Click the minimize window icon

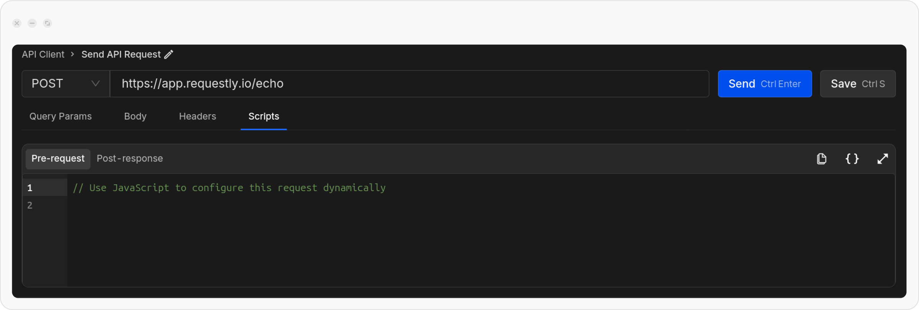tap(32, 23)
